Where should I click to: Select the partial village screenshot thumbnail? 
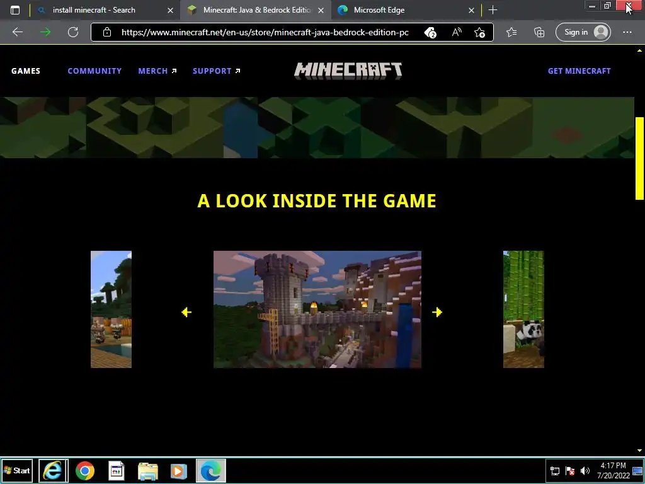[111, 309]
